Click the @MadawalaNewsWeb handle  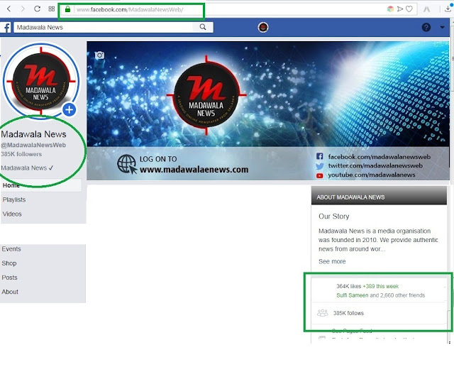(33, 145)
